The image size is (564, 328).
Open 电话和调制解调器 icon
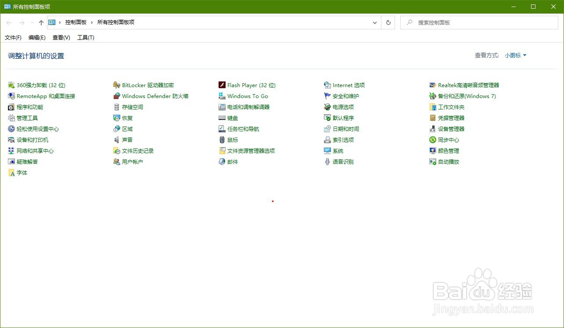(222, 107)
